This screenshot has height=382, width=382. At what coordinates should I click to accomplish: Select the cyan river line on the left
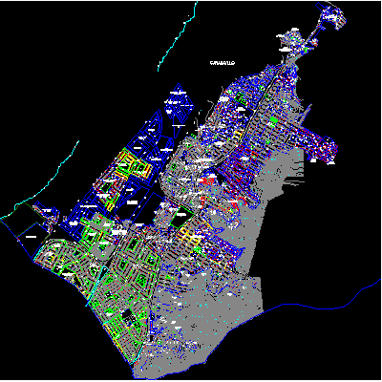(39, 180)
